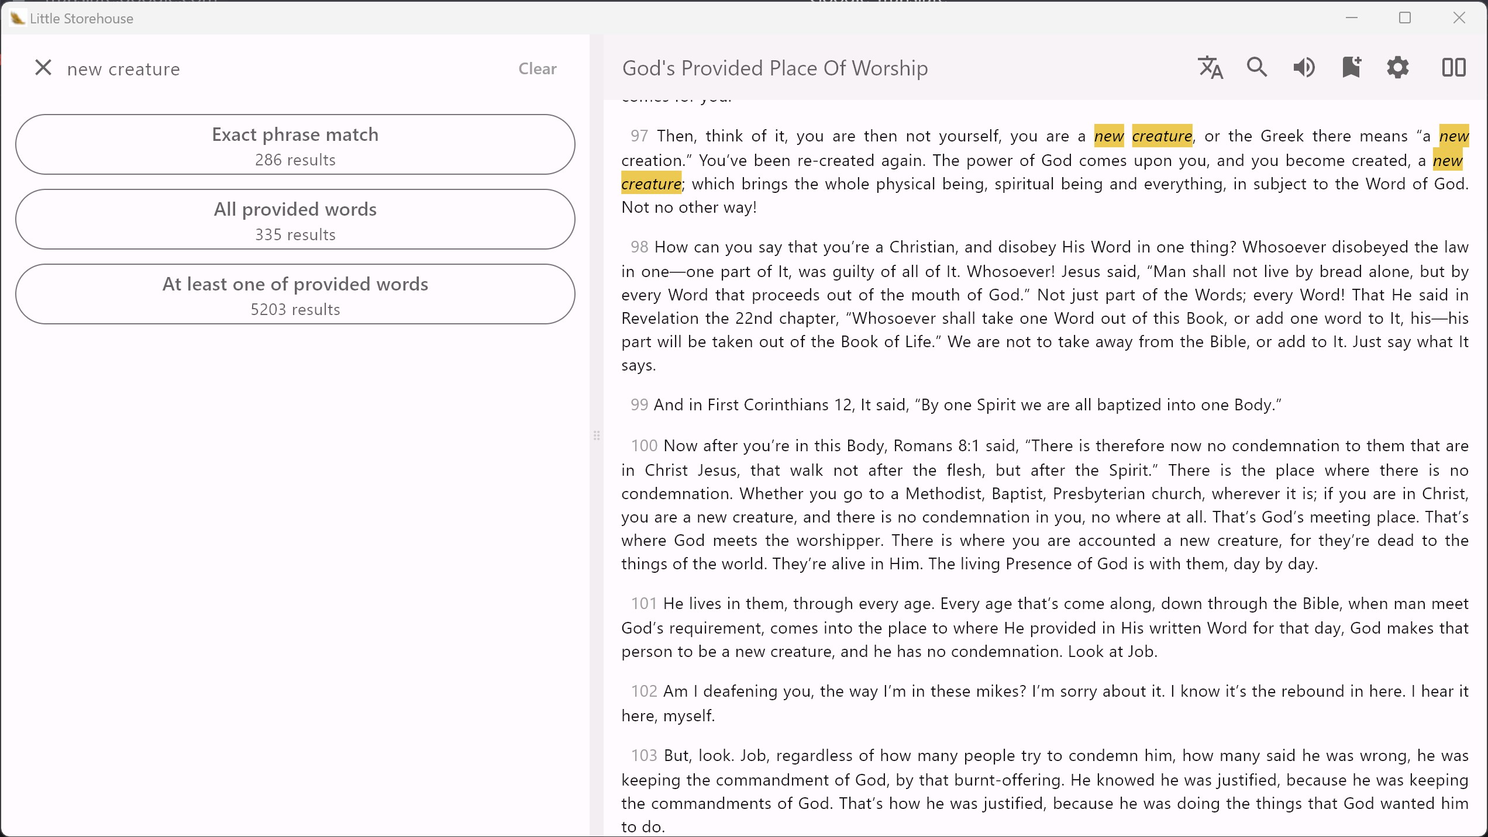The width and height of the screenshot is (1488, 837).
Task: Choose At least one of provided words
Action: [295, 295]
